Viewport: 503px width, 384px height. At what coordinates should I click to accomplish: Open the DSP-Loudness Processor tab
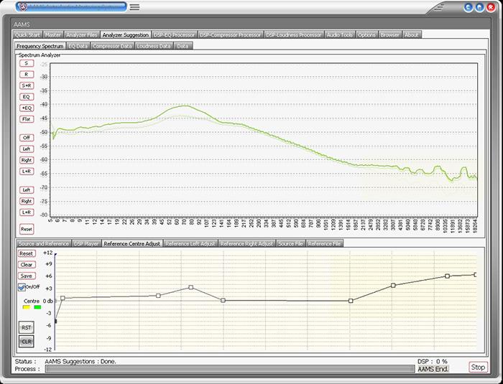[294, 35]
